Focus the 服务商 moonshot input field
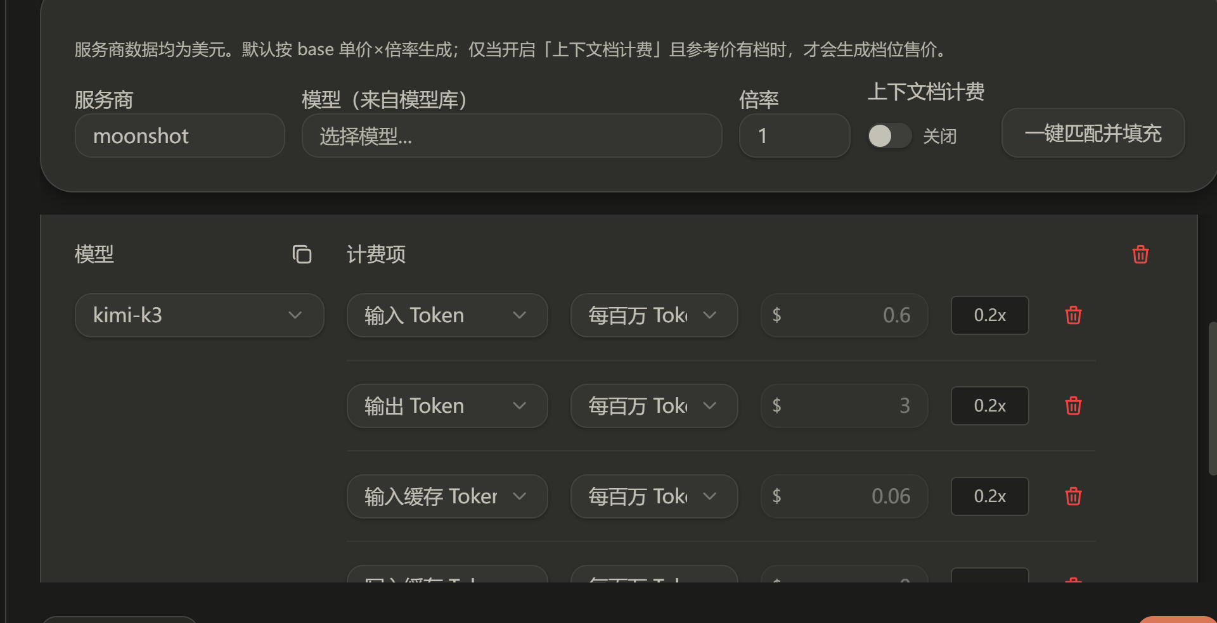 click(x=179, y=135)
